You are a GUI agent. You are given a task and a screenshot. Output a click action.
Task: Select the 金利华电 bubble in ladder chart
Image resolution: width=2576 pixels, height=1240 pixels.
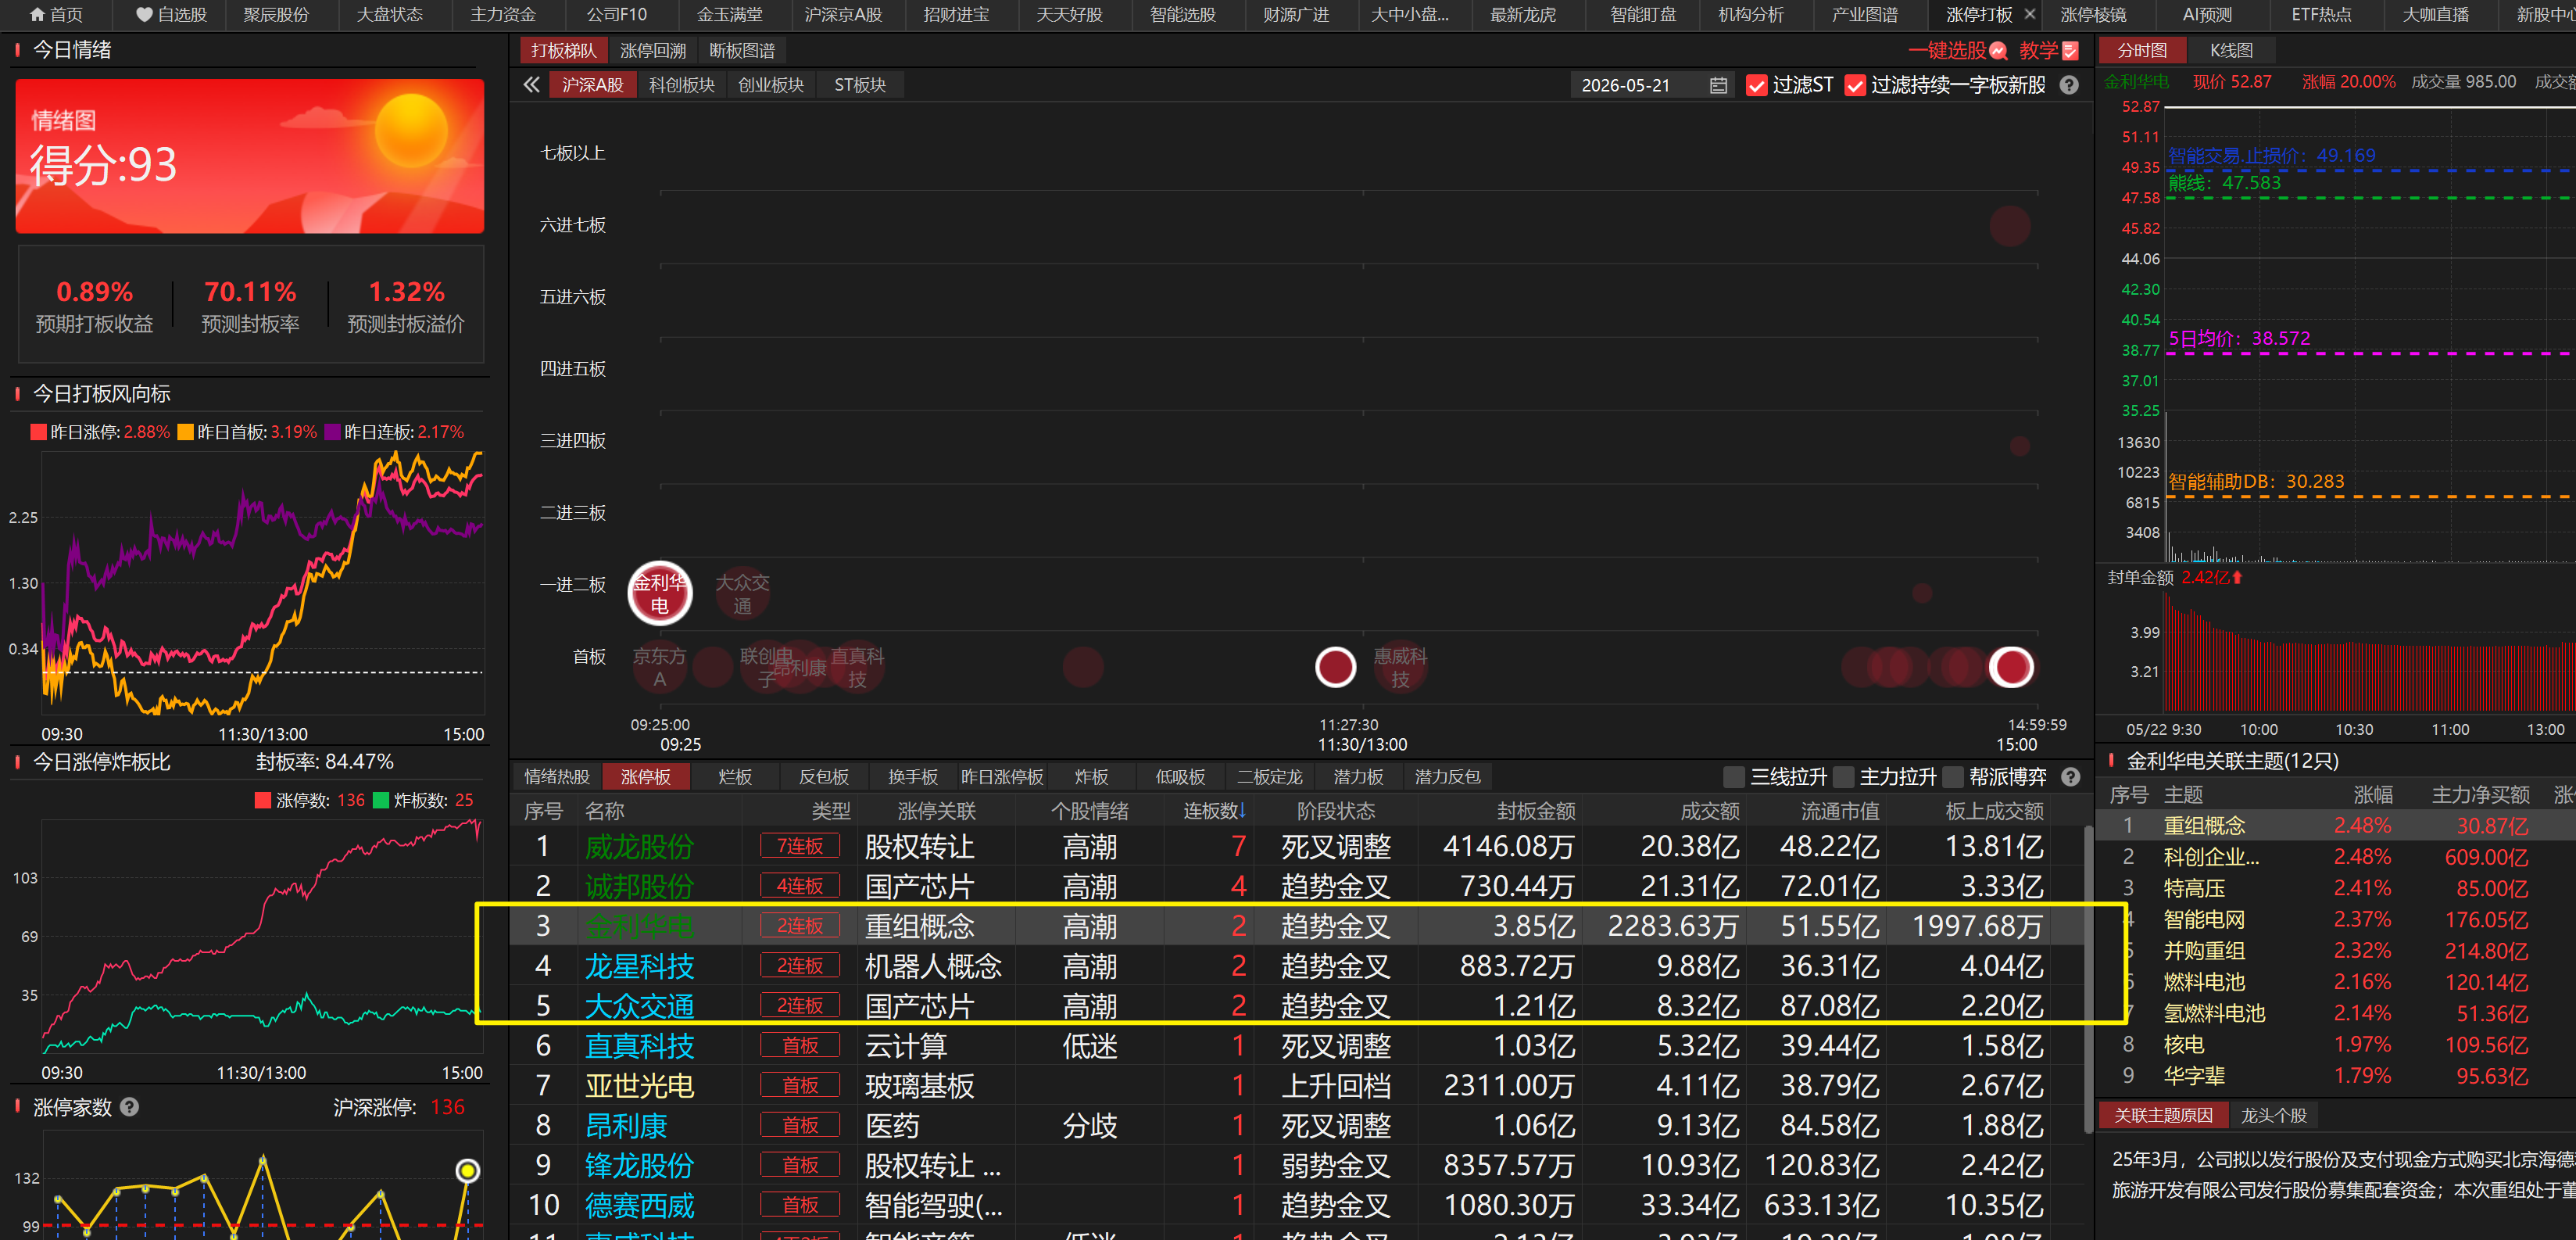tap(659, 593)
